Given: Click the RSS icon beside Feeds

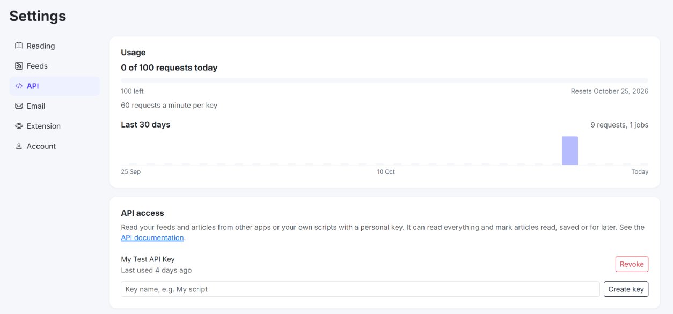Looking at the screenshot, I should click(19, 66).
